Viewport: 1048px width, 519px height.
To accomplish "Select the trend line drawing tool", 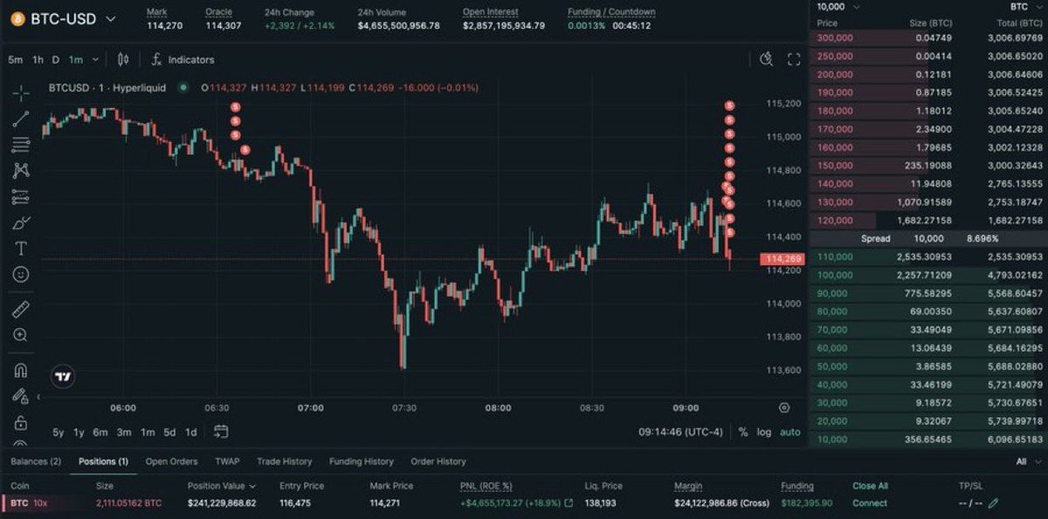I will point(19,120).
